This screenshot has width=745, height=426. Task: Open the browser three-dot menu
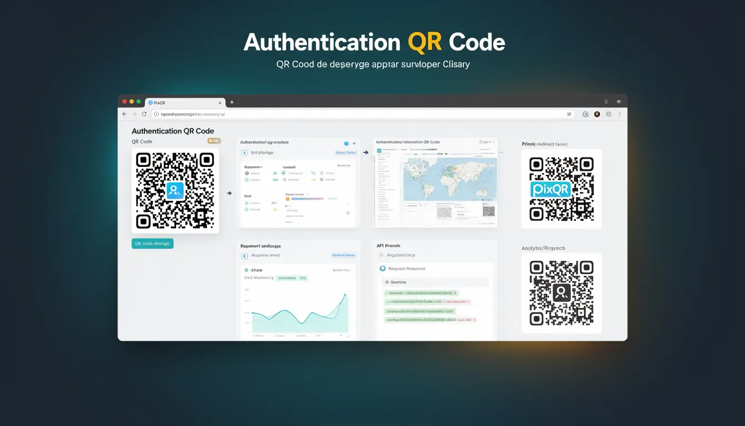pos(620,114)
